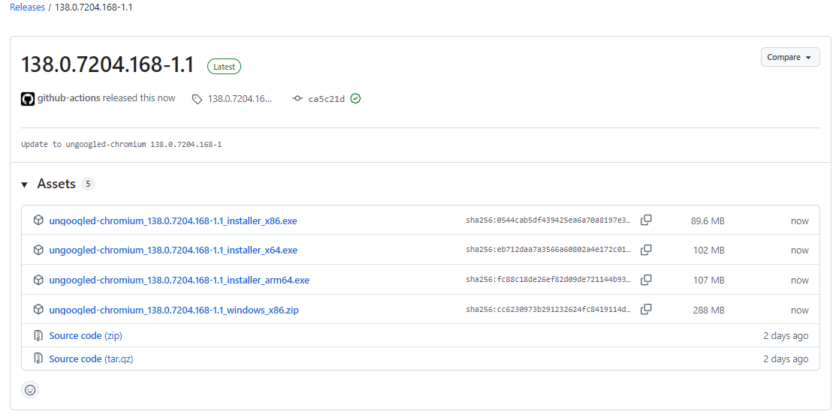Click sha256:eb712daa7a3566a60802a4e172c01... hash text
This screenshot has height=414, width=833.
click(548, 250)
